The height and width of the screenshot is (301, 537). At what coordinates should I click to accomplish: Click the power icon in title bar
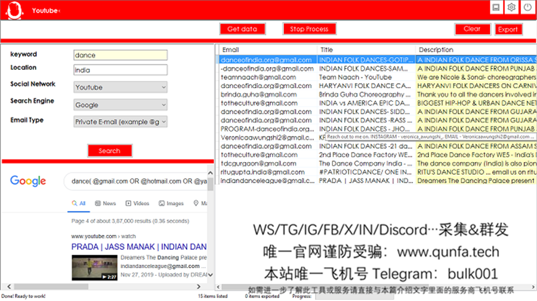528,7
